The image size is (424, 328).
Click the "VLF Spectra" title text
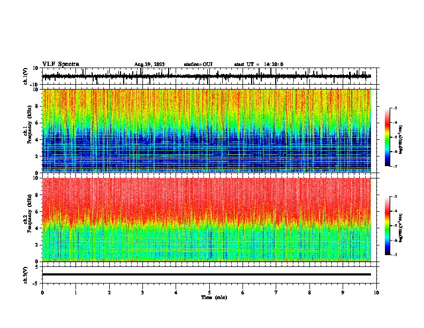[x=60, y=64]
